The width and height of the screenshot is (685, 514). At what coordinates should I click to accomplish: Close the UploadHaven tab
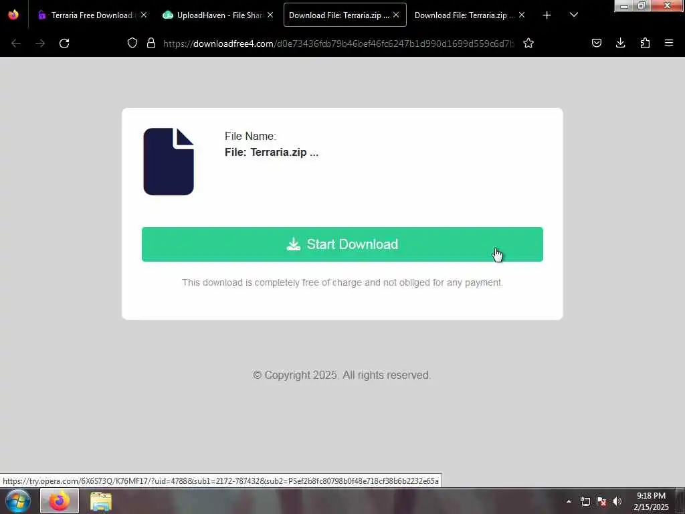click(270, 15)
